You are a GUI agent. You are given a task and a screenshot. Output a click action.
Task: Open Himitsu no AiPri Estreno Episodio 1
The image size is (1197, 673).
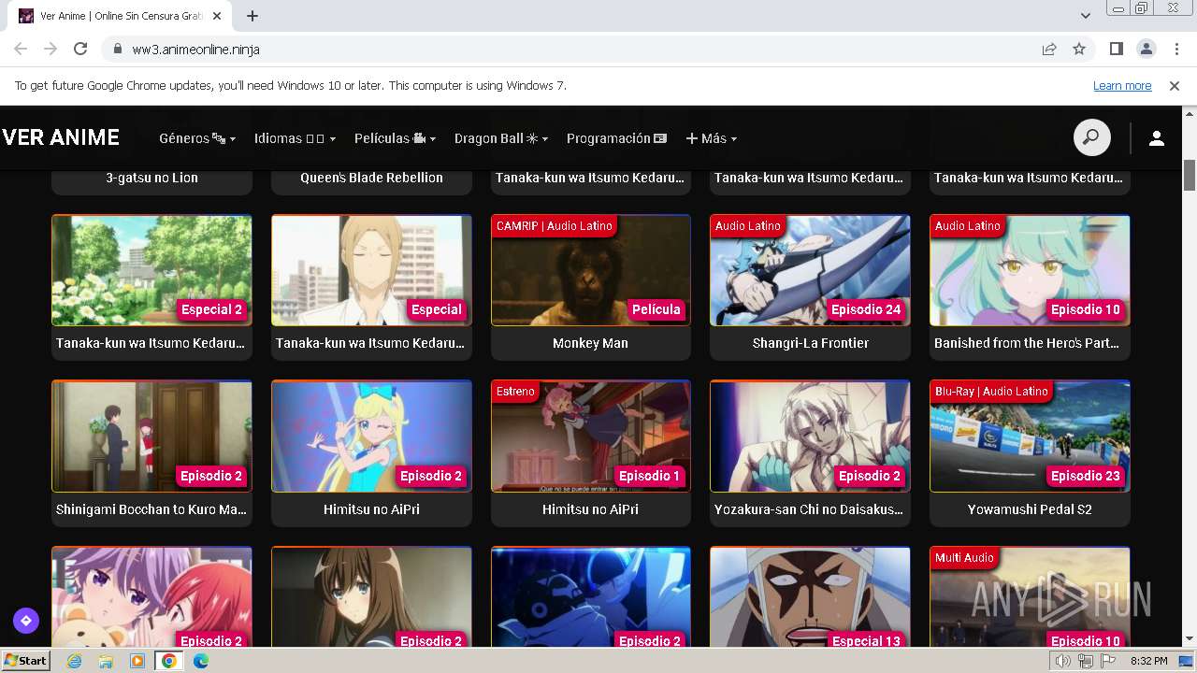[591, 436]
